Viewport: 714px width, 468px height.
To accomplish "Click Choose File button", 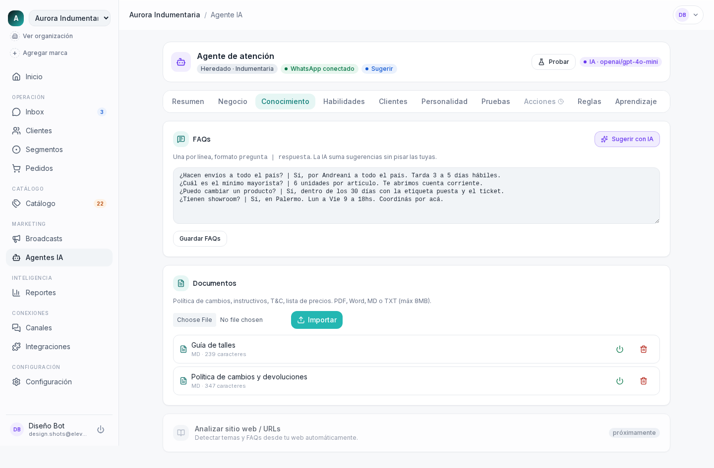I will click(x=194, y=320).
